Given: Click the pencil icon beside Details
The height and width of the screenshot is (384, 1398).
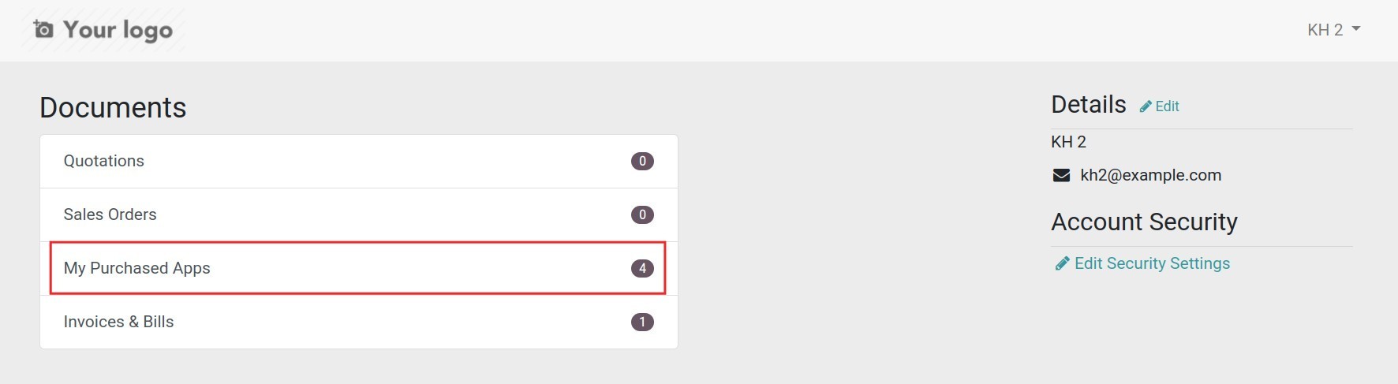Looking at the screenshot, I should pyautogui.click(x=1146, y=106).
